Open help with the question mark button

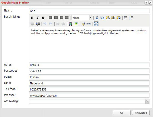(x=146, y=3)
